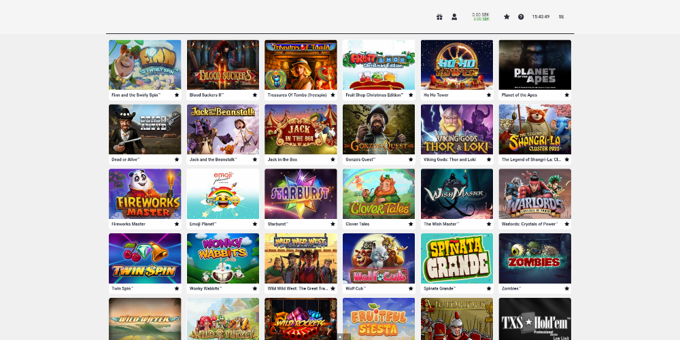Add Twin Spin to favorites
This screenshot has width=680, height=340.
(177, 288)
